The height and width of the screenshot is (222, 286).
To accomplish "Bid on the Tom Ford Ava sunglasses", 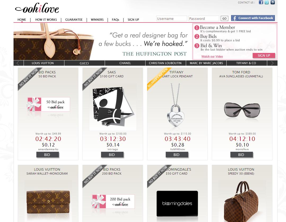I will pyautogui.click(x=241, y=155).
